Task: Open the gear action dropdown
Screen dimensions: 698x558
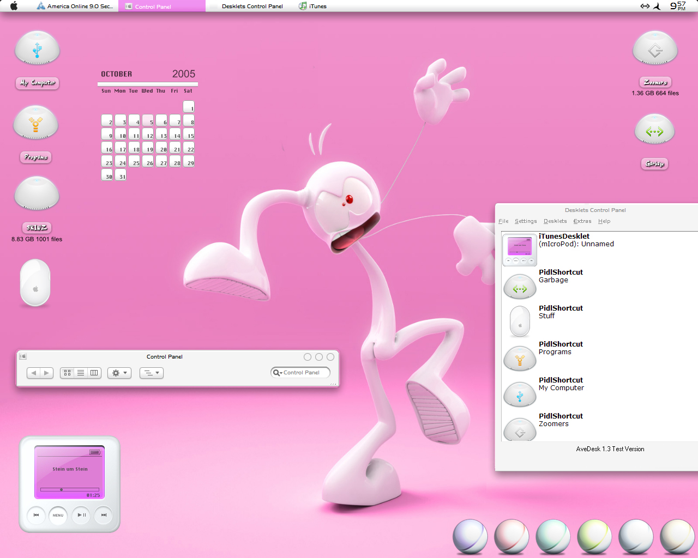Action: tap(119, 373)
